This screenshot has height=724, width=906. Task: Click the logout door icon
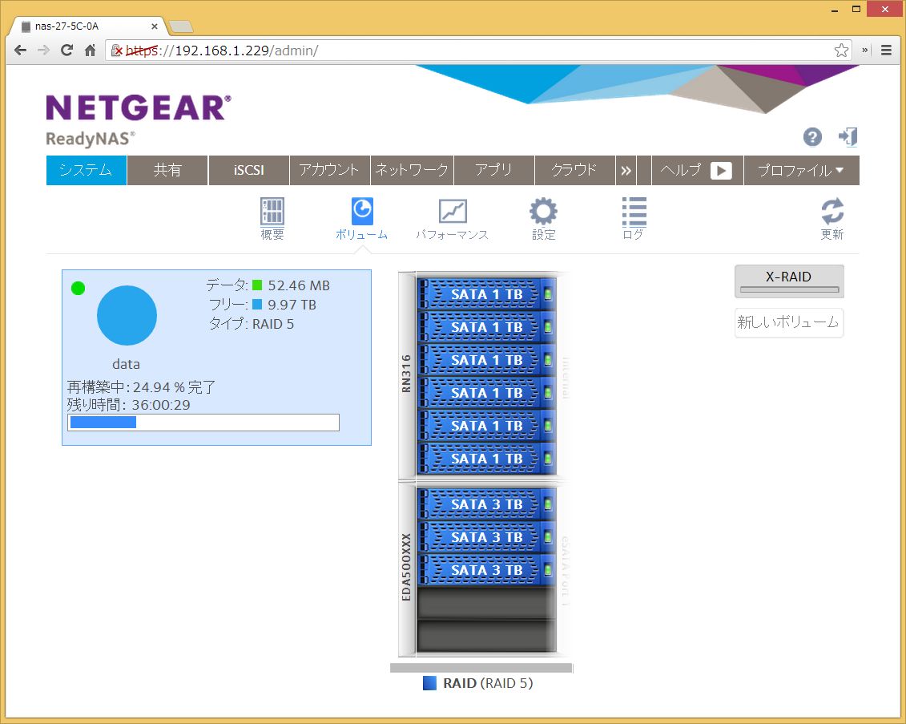tap(848, 137)
